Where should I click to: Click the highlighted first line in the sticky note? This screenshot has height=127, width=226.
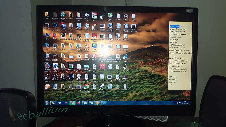coord(175,26)
